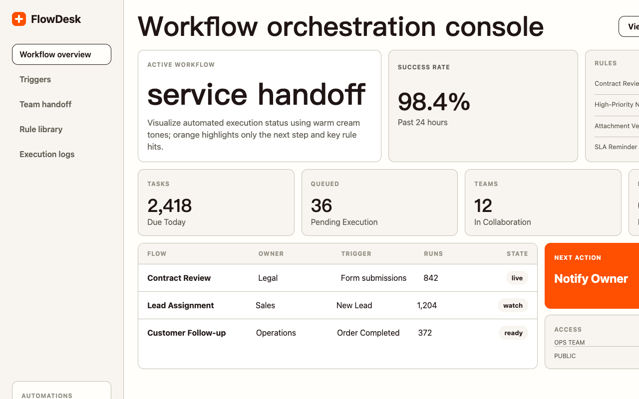The height and width of the screenshot is (399, 639).
Task: Click the 1,204 runs value
Action: 427,305
